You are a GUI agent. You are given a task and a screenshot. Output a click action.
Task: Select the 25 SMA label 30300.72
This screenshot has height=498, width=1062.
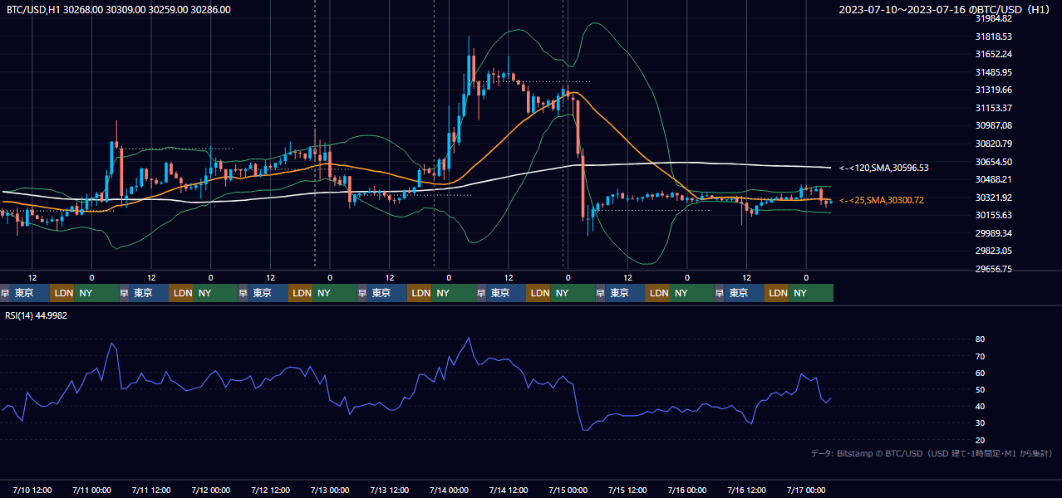(x=882, y=200)
